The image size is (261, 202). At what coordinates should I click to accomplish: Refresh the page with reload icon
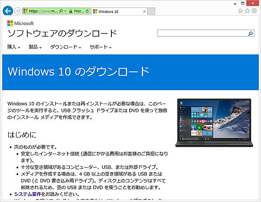coord(87,11)
